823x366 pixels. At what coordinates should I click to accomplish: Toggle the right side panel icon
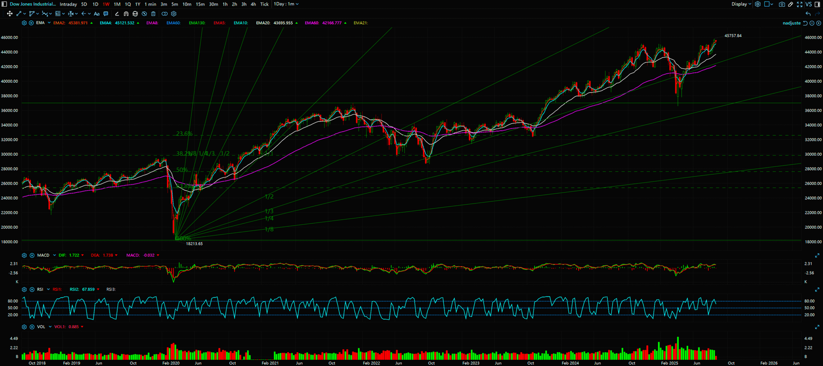pos(817,4)
